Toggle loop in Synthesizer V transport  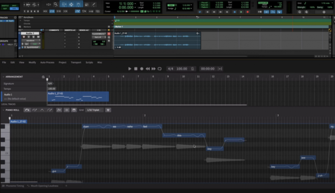point(160,69)
